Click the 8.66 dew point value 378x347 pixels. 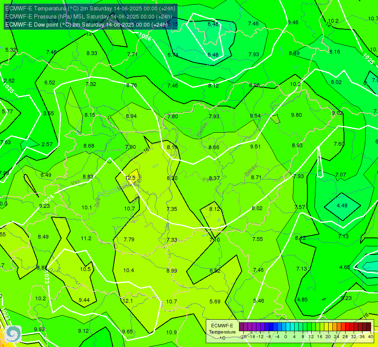point(214,147)
